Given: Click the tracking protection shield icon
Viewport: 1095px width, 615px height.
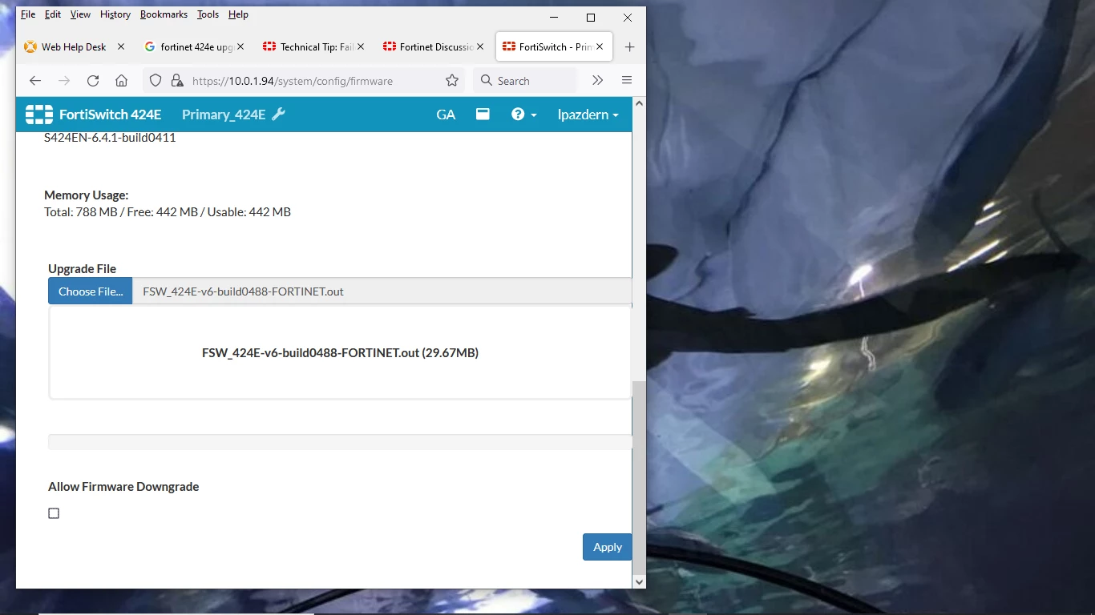Looking at the screenshot, I should 156,81.
